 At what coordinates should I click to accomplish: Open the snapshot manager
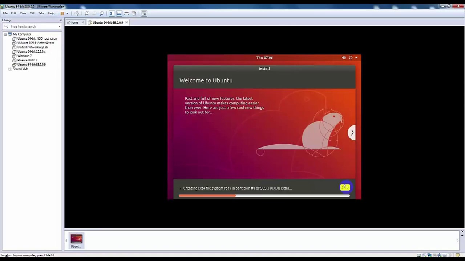click(x=102, y=13)
